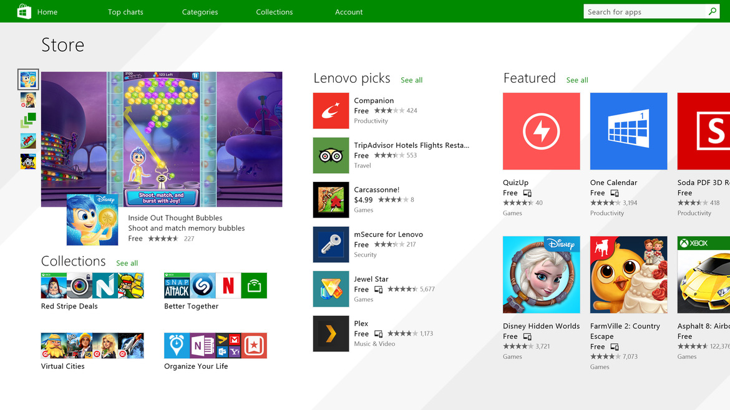Select the green overlapping squares spotlight thumbnail
Screen dimensions: 730x410
point(28,120)
